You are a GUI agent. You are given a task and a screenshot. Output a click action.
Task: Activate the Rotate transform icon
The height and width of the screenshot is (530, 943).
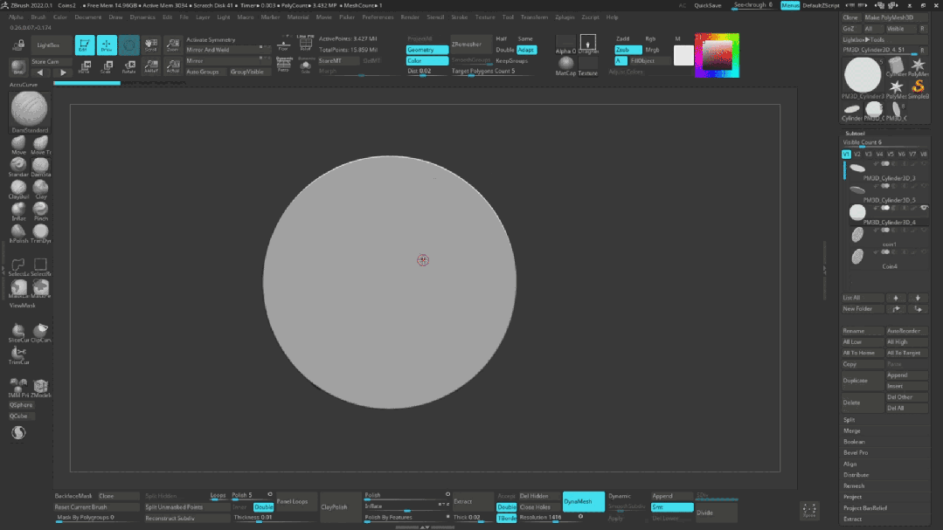pyautogui.click(x=128, y=66)
